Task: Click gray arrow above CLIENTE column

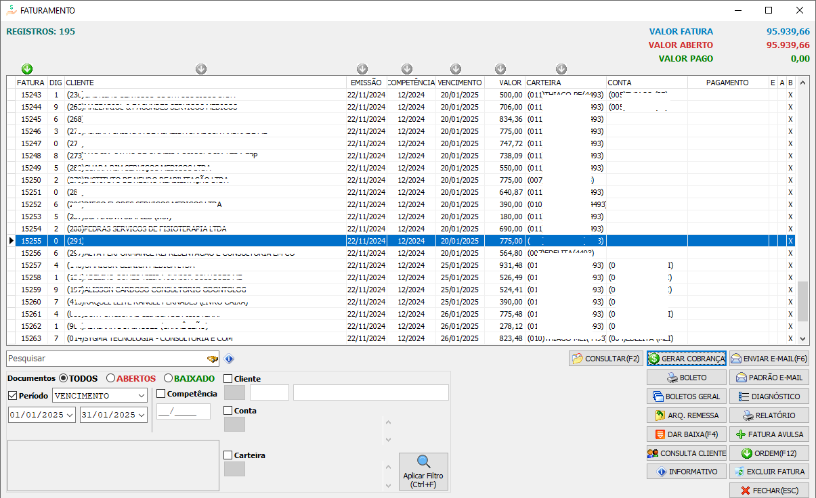Action: click(x=201, y=69)
